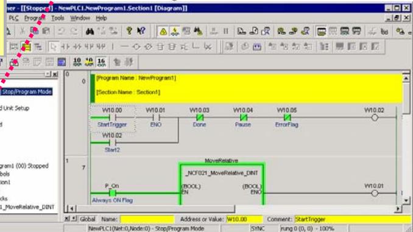Open the PLC menu
This screenshot has width=413, height=232.
[13, 18]
